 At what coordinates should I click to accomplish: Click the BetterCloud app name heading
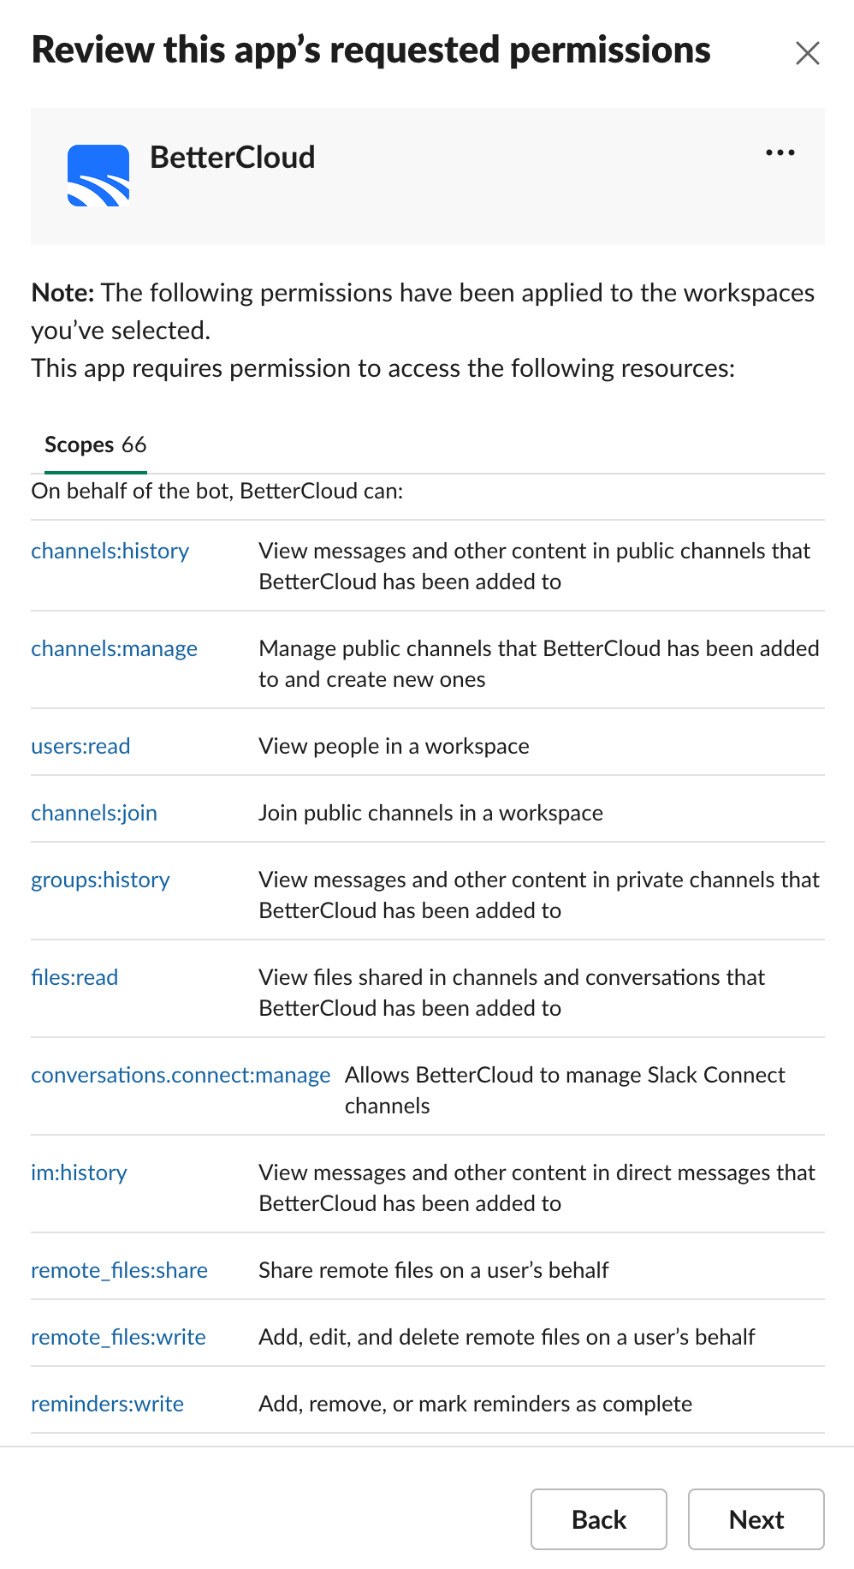[x=233, y=158]
